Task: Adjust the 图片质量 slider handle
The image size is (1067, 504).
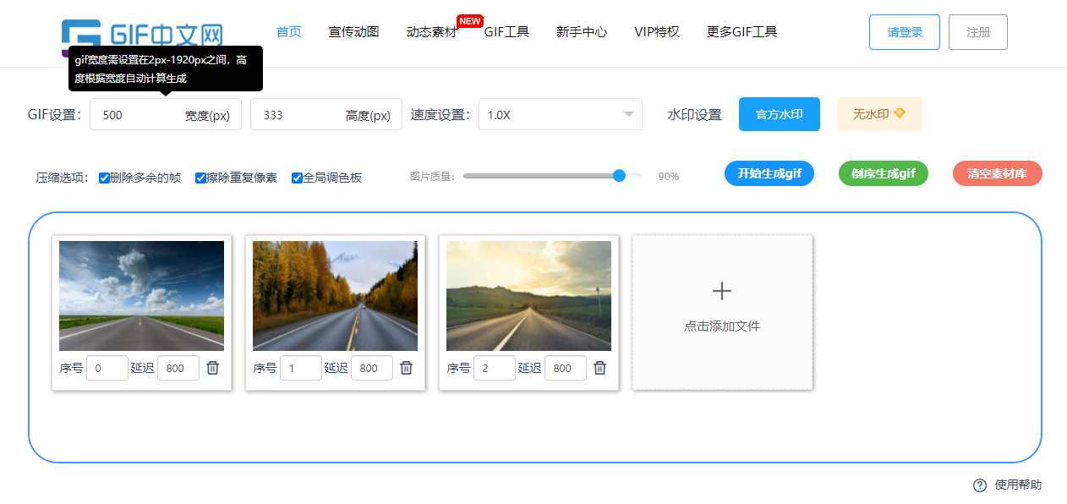Action: (619, 176)
